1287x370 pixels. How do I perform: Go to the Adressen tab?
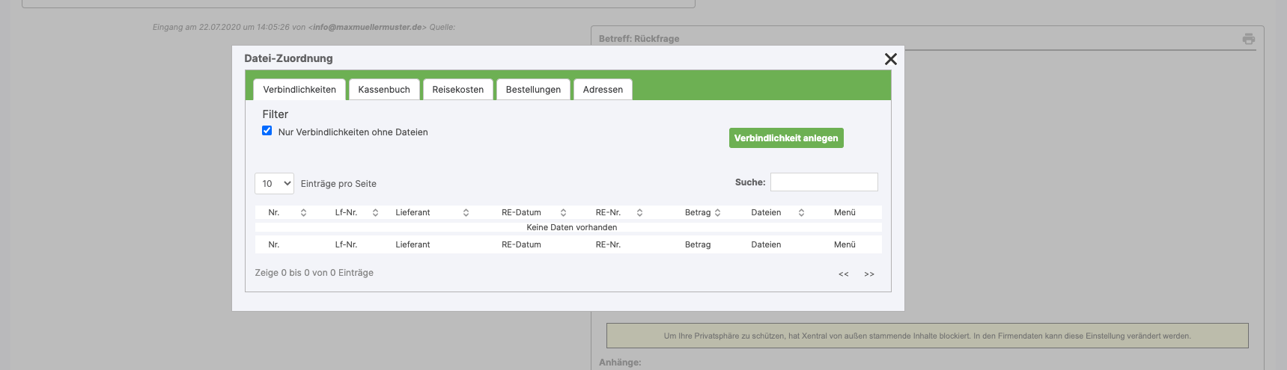tap(603, 90)
